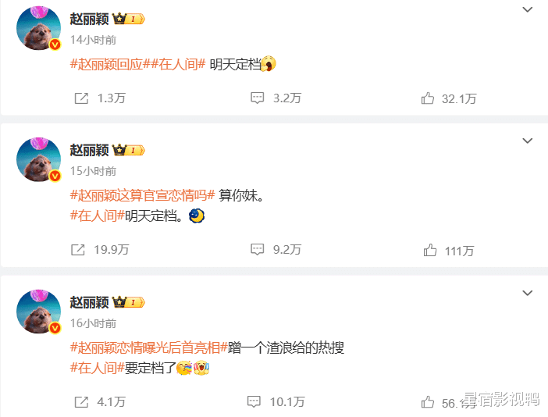View avatar thumbnail of the 16小时前 post
Viewport: 548px width, 417px height.
[39, 312]
